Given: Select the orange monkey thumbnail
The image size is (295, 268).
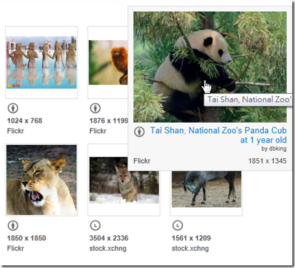Looking at the screenshot, I should pyautogui.click(x=108, y=62).
